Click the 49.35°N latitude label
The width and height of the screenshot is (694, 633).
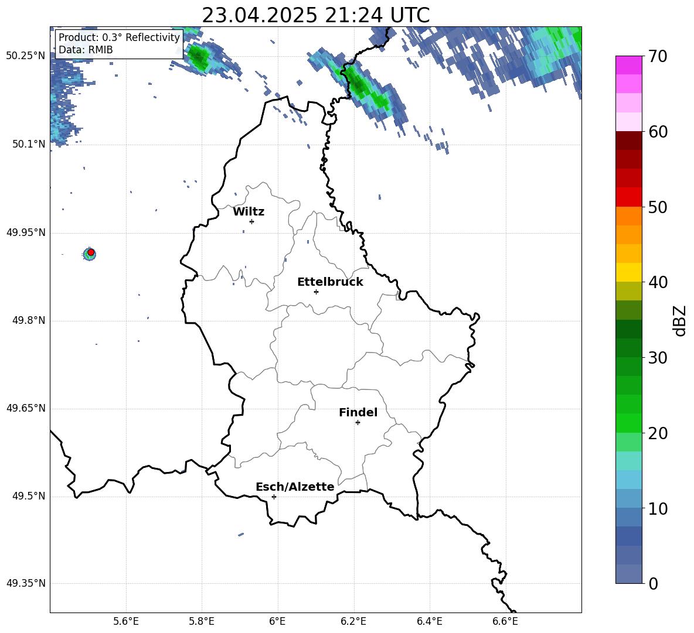[x=26, y=583]
